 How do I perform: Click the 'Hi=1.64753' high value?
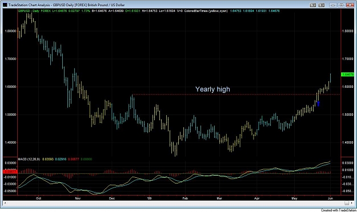point(149,11)
